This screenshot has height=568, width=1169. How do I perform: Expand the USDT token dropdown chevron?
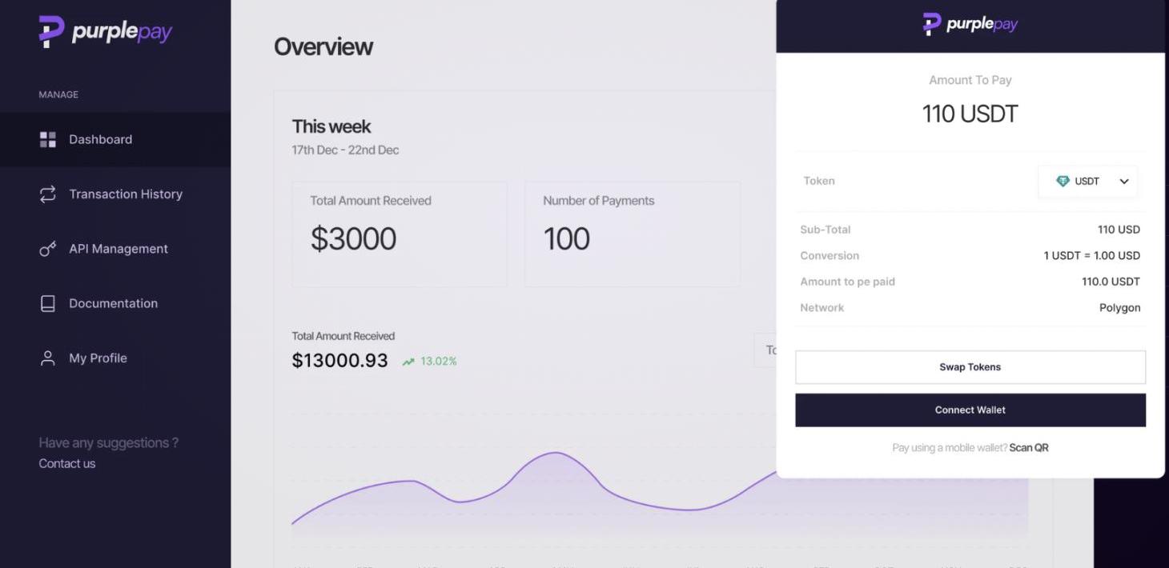point(1124,182)
